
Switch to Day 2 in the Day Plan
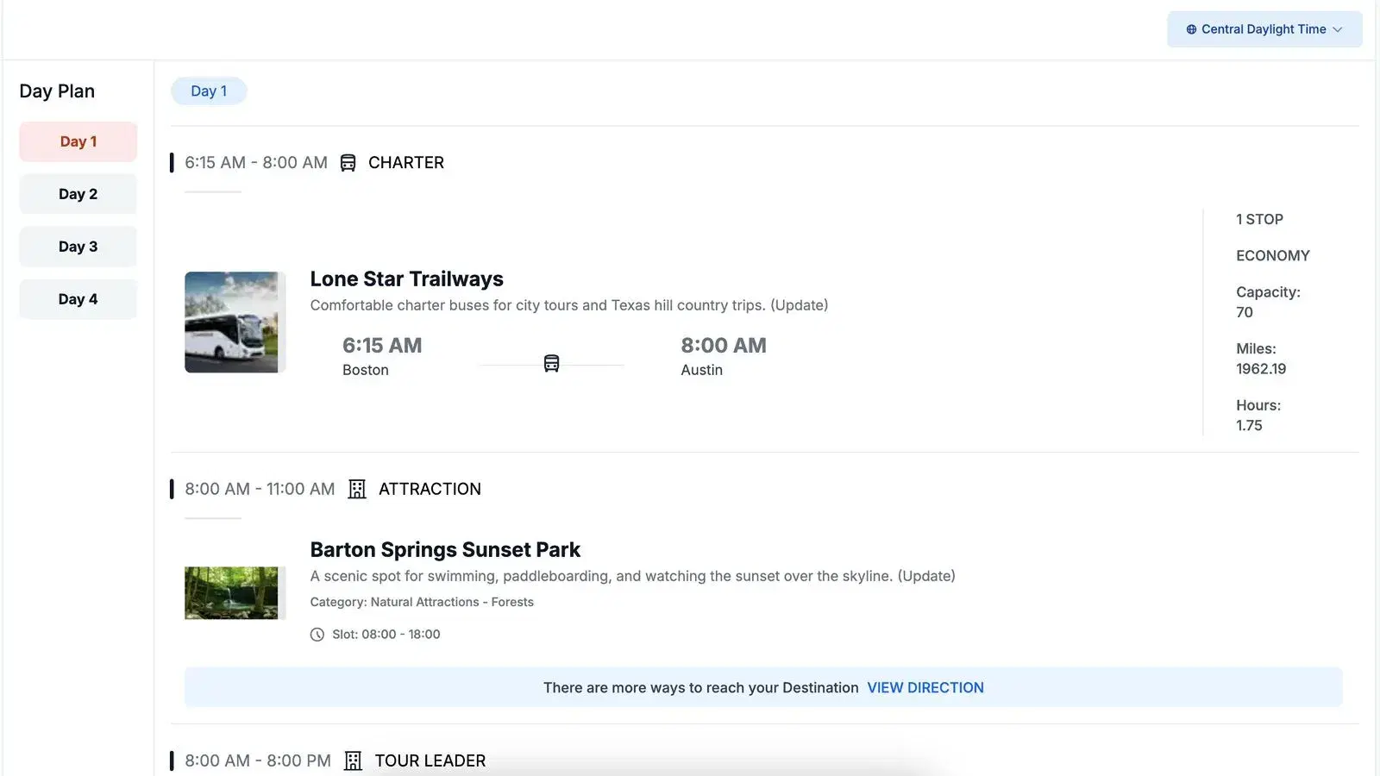click(x=78, y=193)
